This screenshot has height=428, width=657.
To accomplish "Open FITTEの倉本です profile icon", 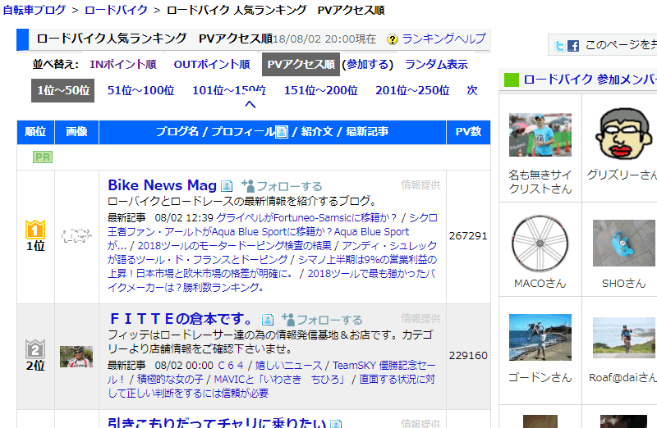I will point(268,320).
